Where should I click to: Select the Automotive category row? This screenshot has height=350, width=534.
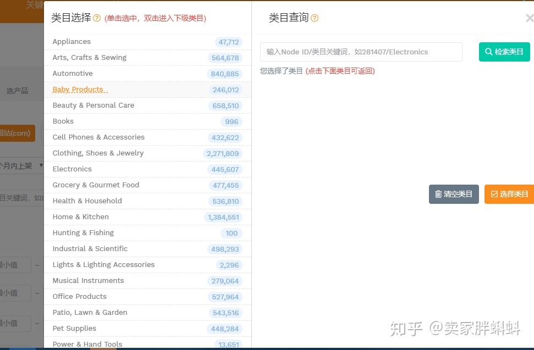click(147, 74)
